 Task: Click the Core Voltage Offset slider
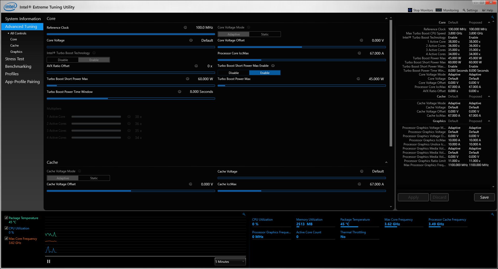click(302, 47)
